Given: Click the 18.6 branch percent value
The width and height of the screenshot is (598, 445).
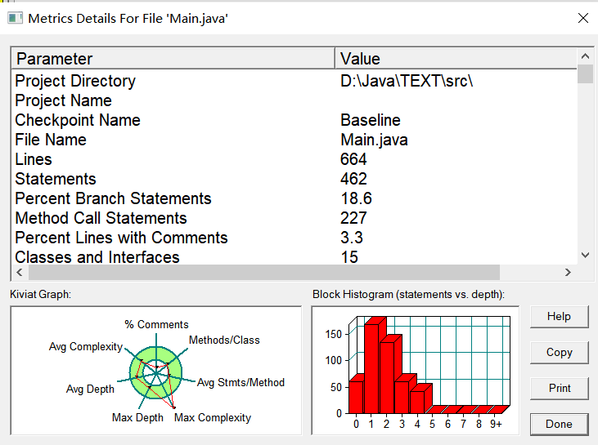Looking at the screenshot, I should [356, 198].
